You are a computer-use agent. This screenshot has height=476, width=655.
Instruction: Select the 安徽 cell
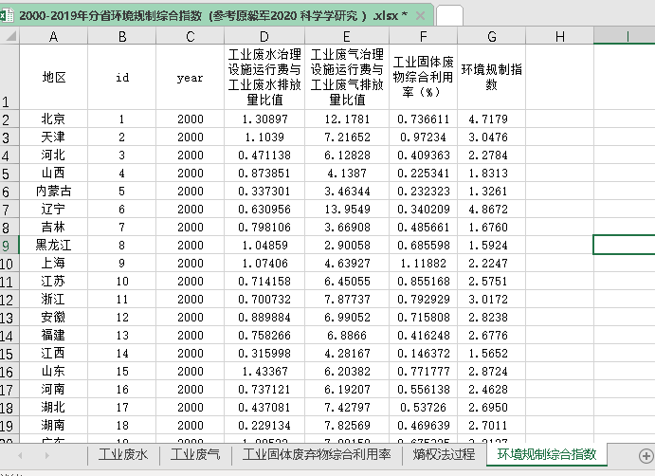coord(53,317)
